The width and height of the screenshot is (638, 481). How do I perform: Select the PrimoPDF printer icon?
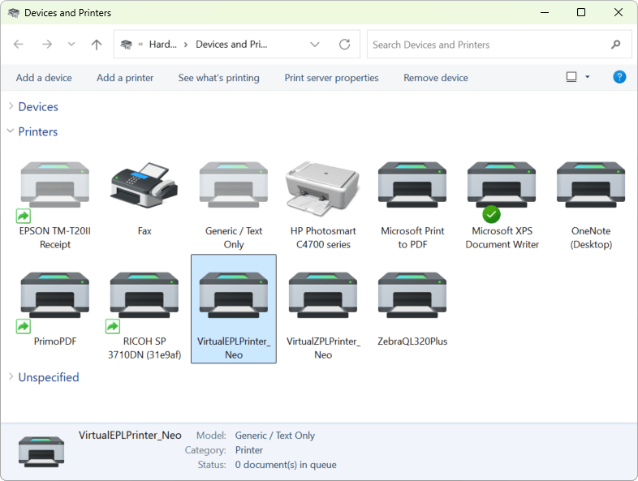pos(55,295)
